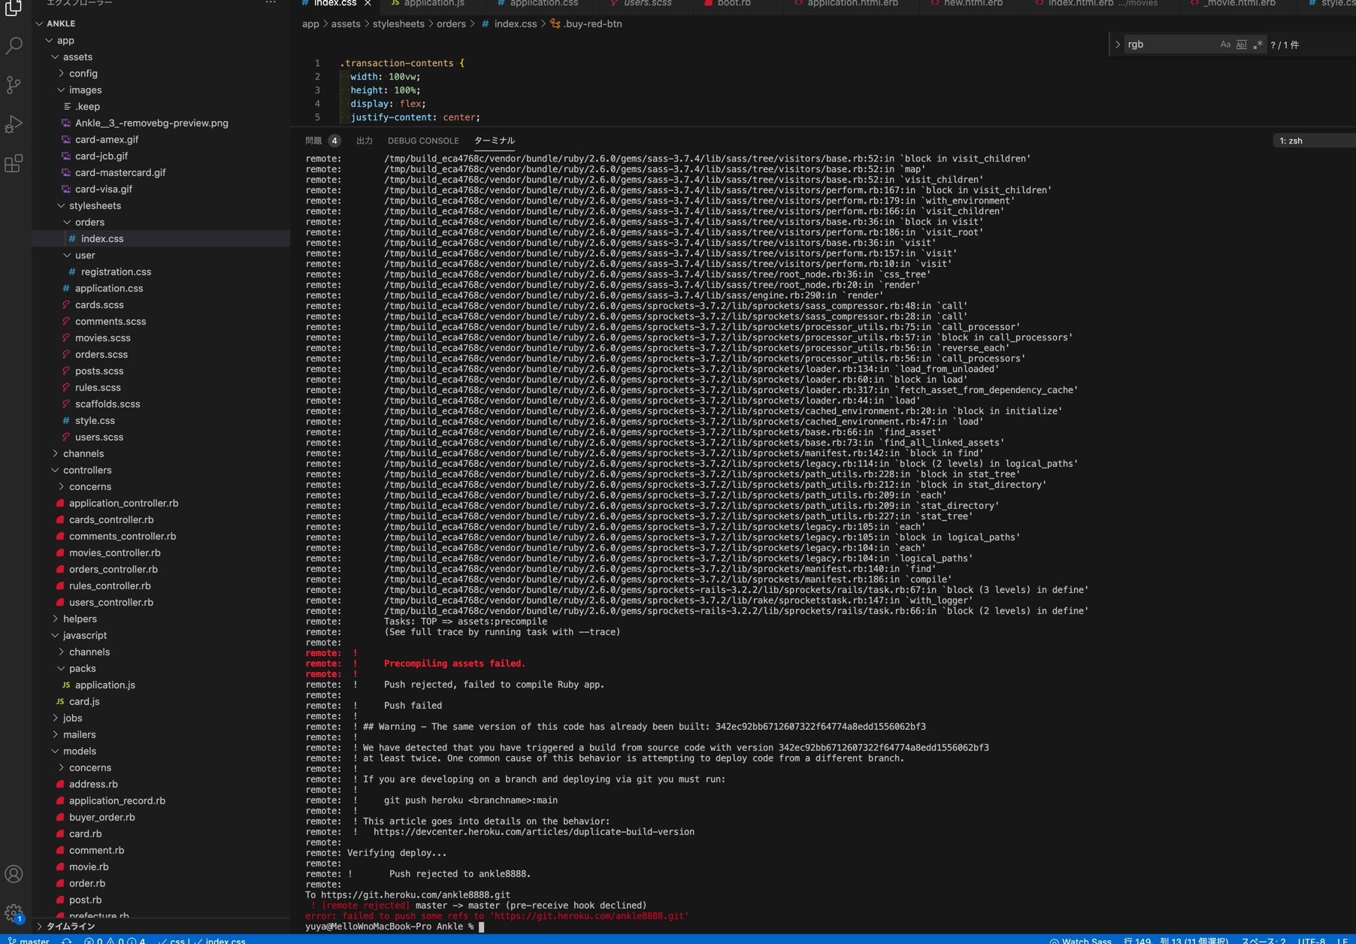
Task: Click the Explorer more actions ellipsis
Action: 271,3
